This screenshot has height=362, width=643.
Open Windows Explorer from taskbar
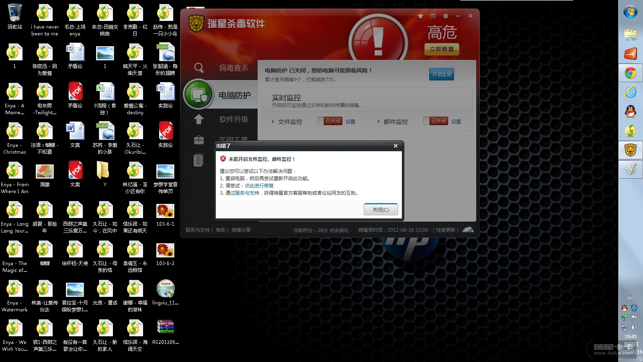click(x=631, y=35)
